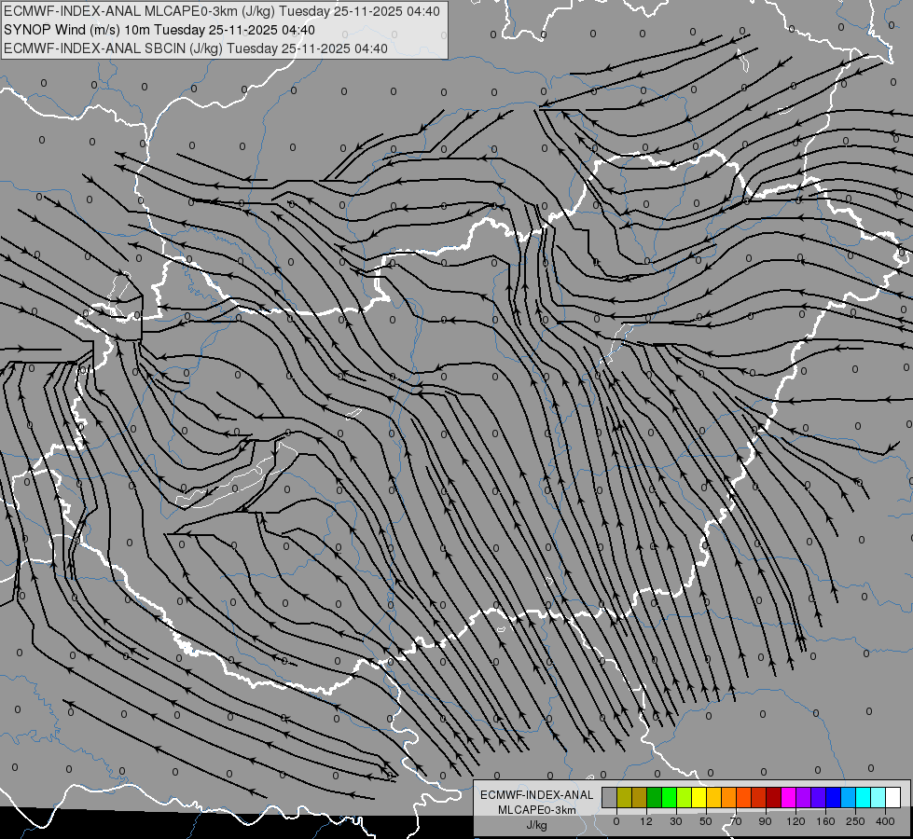913x839 pixels.
Task: Click the pure yellow legend swatch
Action: 699,797
